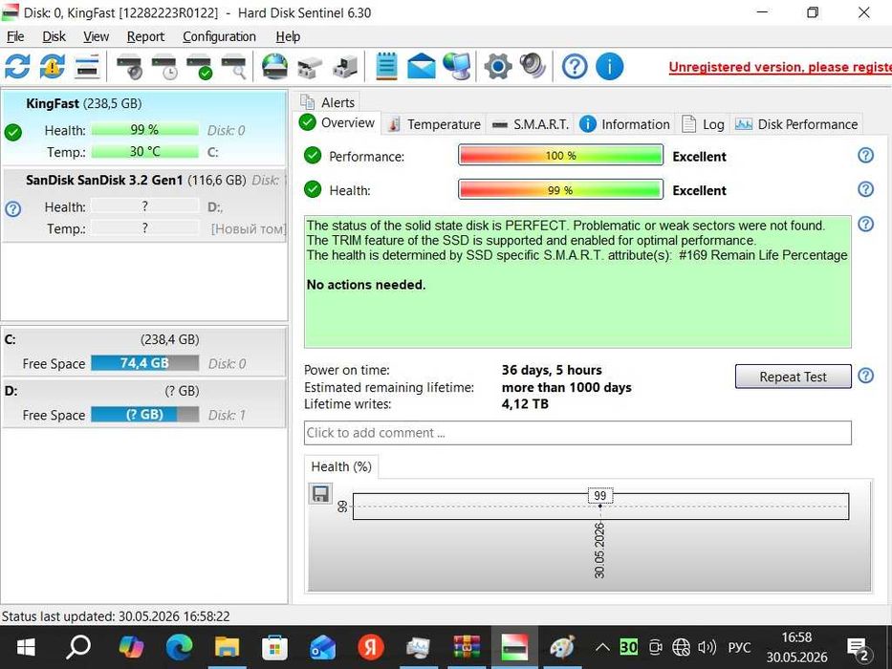Click the help icon next to Performance

865,155
